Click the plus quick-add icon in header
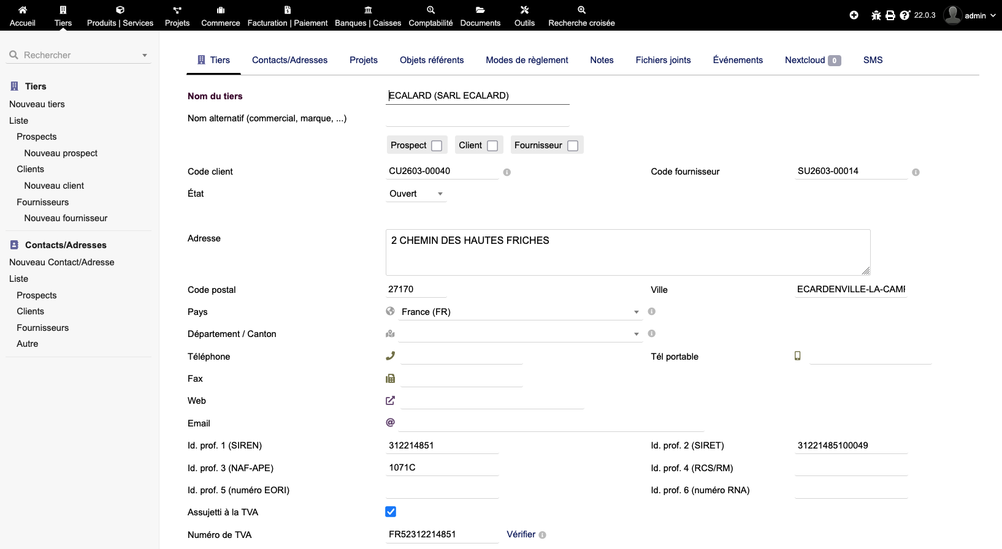Screen dimensions: 1002x549 (x=854, y=15)
